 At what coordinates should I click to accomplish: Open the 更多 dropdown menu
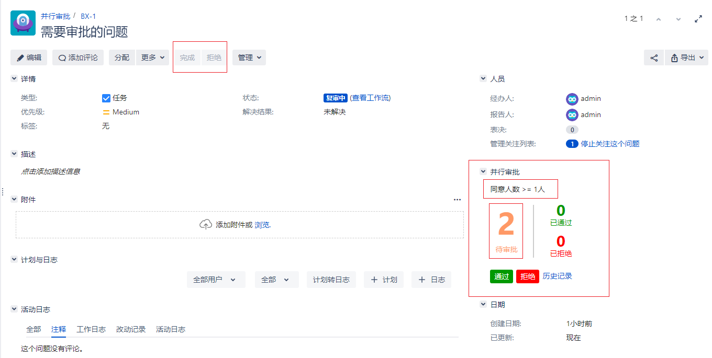[x=152, y=57]
